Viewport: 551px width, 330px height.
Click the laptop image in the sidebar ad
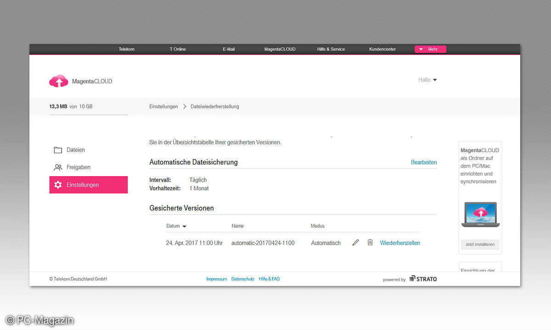pyautogui.click(x=480, y=214)
